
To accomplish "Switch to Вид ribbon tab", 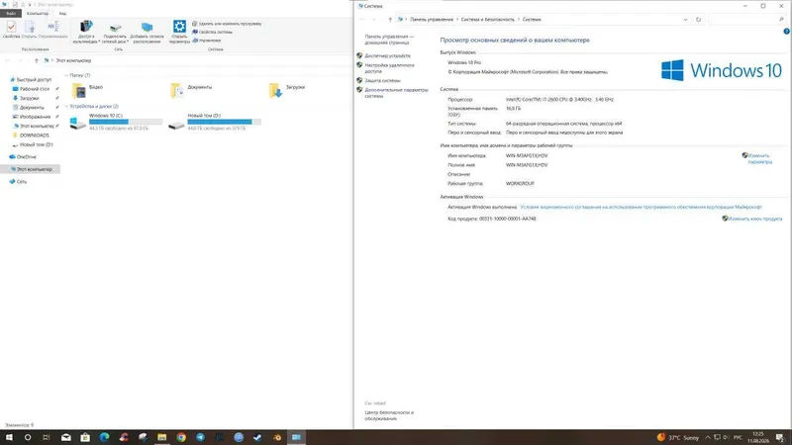I will [x=62, y=13].
